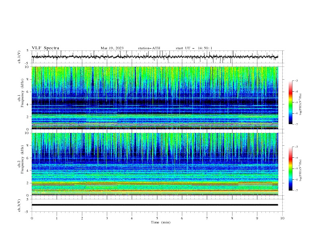Click the flat black ch.3 voltage trace
This screenshot has width=318, height=245.
pos(155,205)
